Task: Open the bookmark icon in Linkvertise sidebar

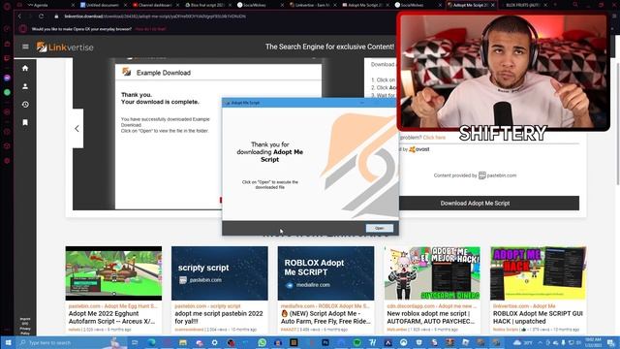Action: [25, 123]
